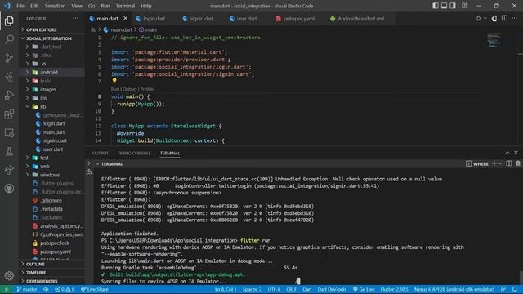The height and width of the screenshot is (294, 523).
Task: Change Spaces: 2 indentation setting
Action: click(x=252, y=289)
